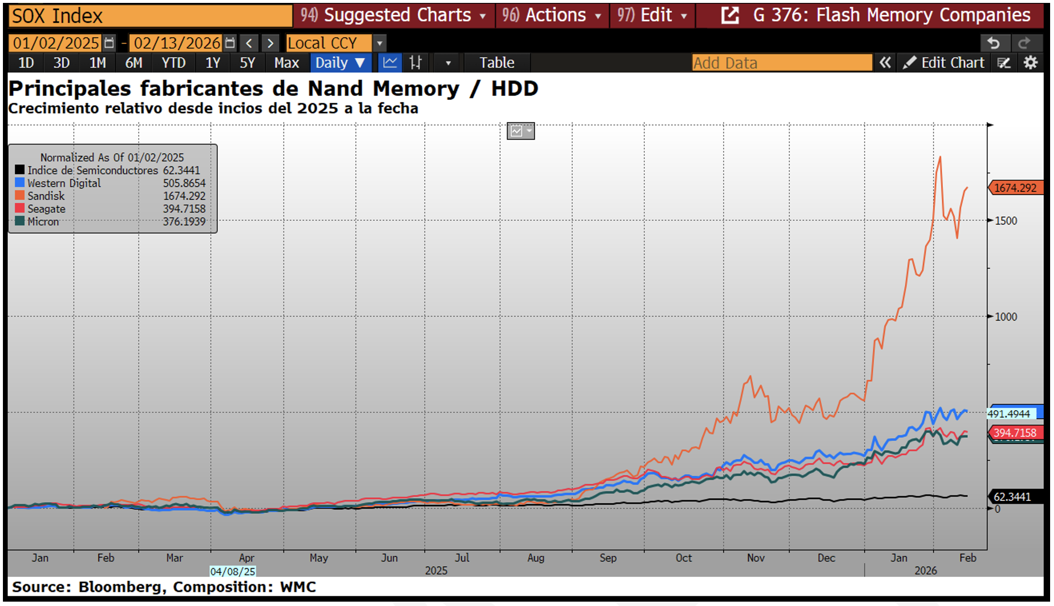Open the start date calendar icon
This screenshot has width=1054, height=606.
(110, 43)
